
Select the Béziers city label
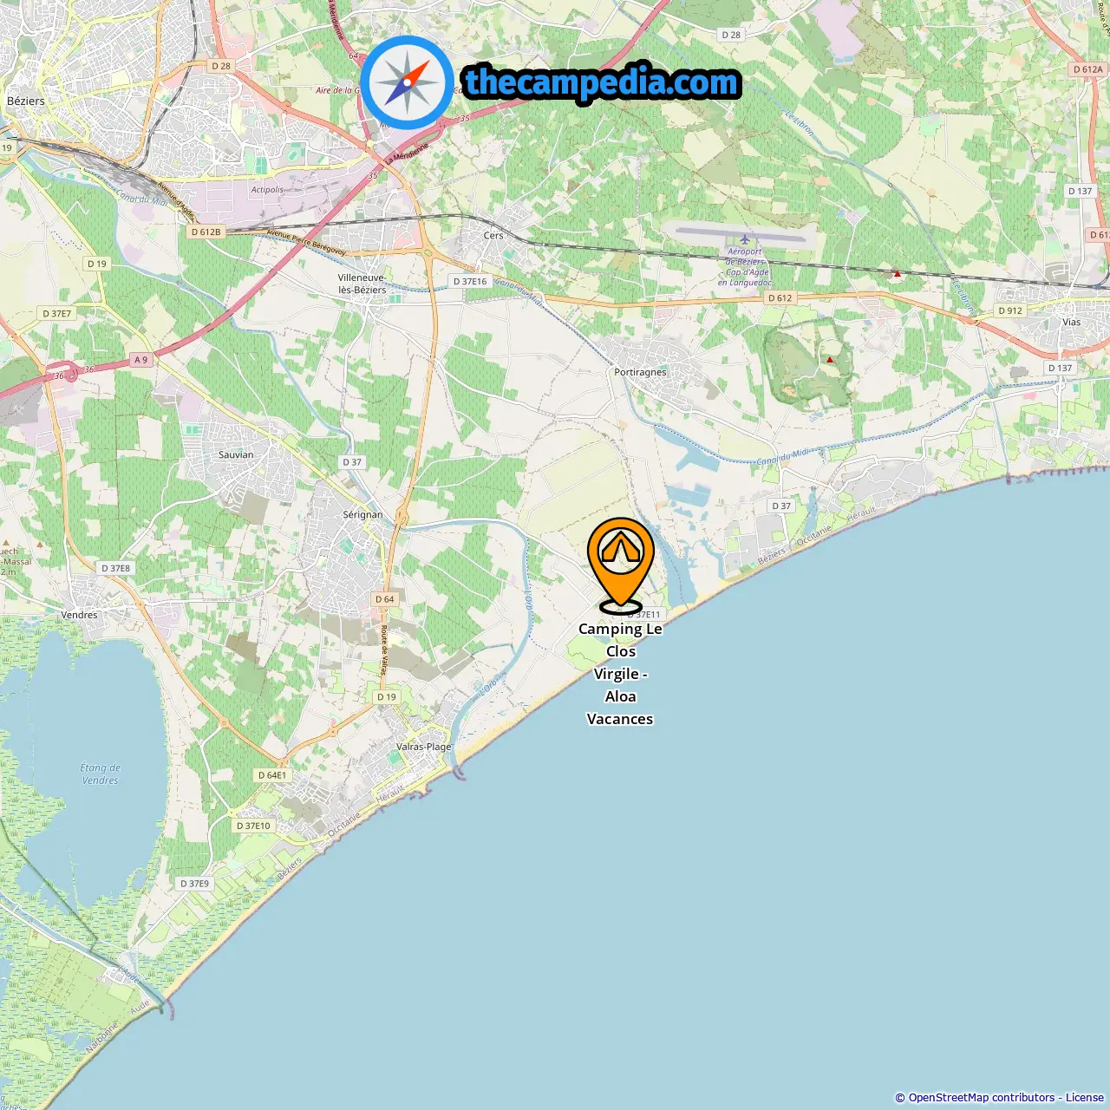tap(26, 101)
